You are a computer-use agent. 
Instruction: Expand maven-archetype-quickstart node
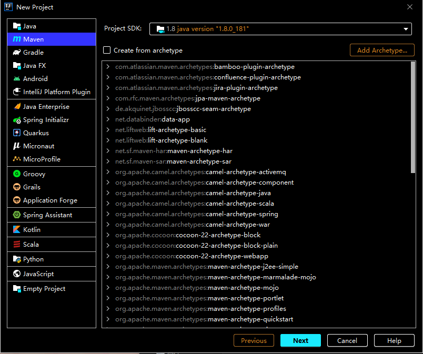(x=108, y=319)
